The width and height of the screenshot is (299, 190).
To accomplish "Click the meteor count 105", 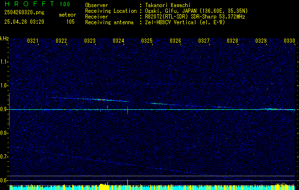I will [x=70, y=22].
